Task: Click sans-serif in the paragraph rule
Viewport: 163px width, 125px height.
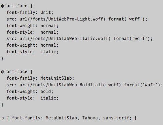Action: (x=116, y=118)
